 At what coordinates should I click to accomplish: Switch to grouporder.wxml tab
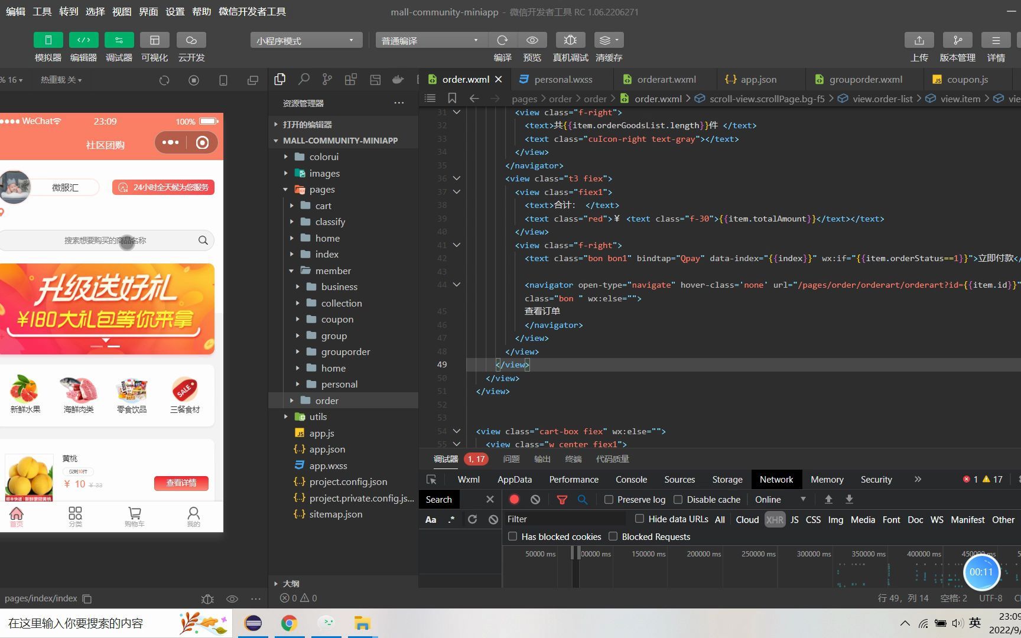pyautogui.click(x=866, y=79)
